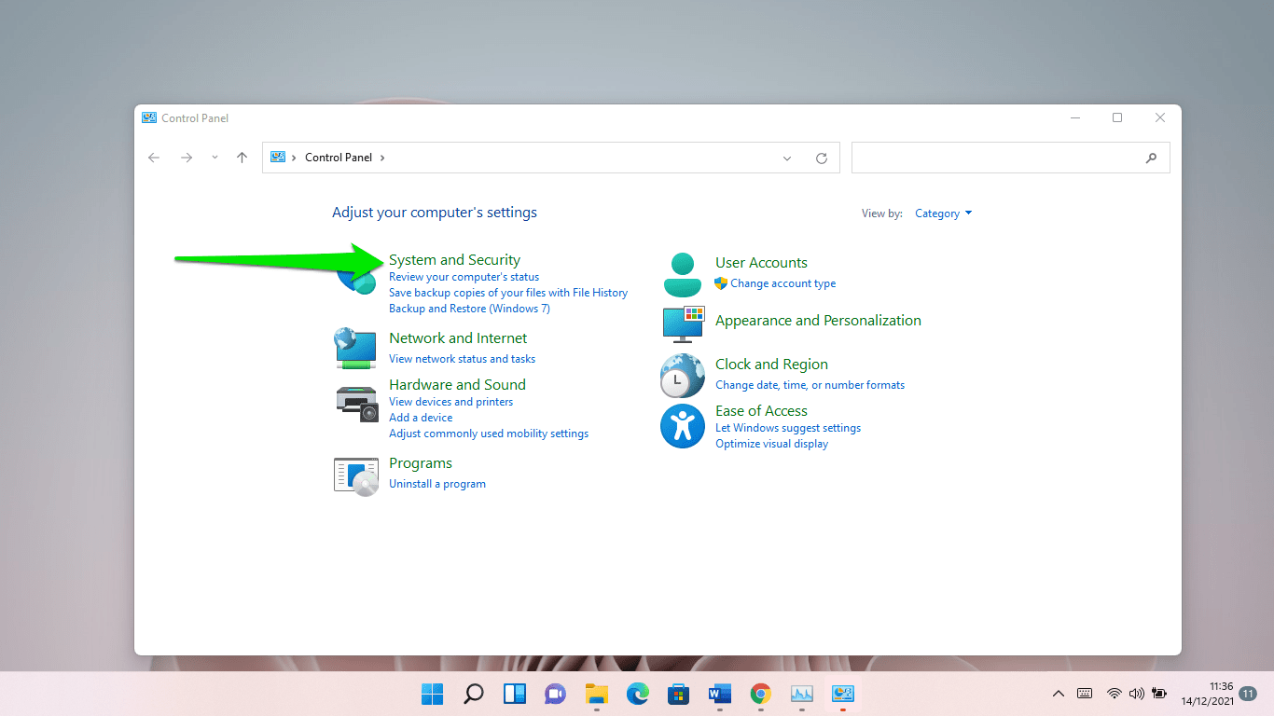Open View devices and printers

[x=450, y=402]
